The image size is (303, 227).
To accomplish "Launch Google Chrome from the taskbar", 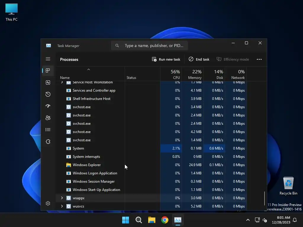I will coord(165,220).
